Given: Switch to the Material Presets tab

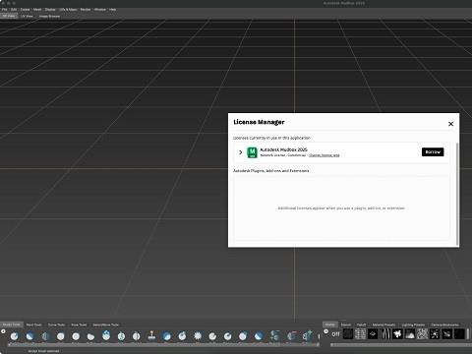Looking at the screenshot, I should (x=383, y=324).
